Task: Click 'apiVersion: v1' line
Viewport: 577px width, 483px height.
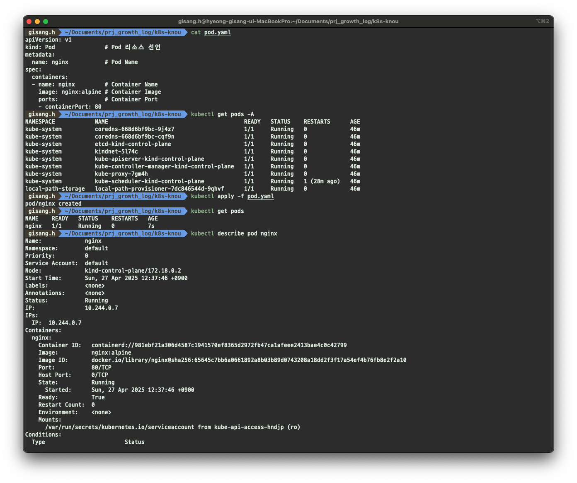Action: coord(48,40)
